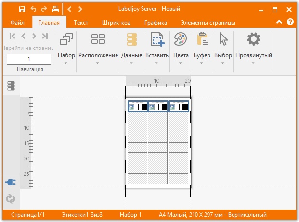Click the blue plug connection icon
The width and height of the screenshot is (299, 222).
(11, 182)
